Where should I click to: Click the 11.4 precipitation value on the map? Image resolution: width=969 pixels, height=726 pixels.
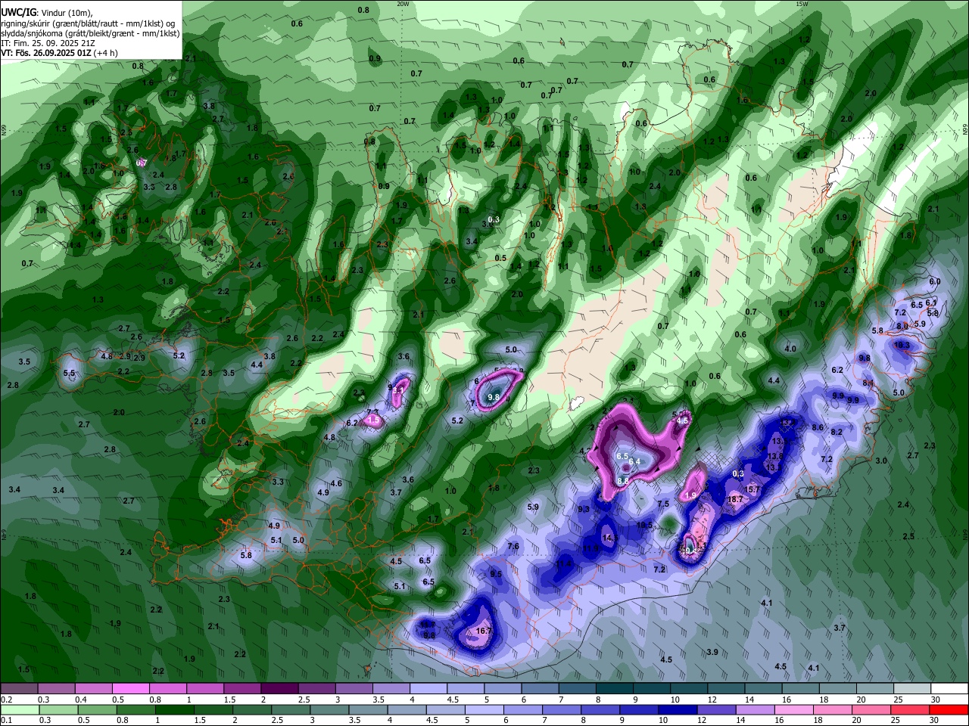pos(564,563)
